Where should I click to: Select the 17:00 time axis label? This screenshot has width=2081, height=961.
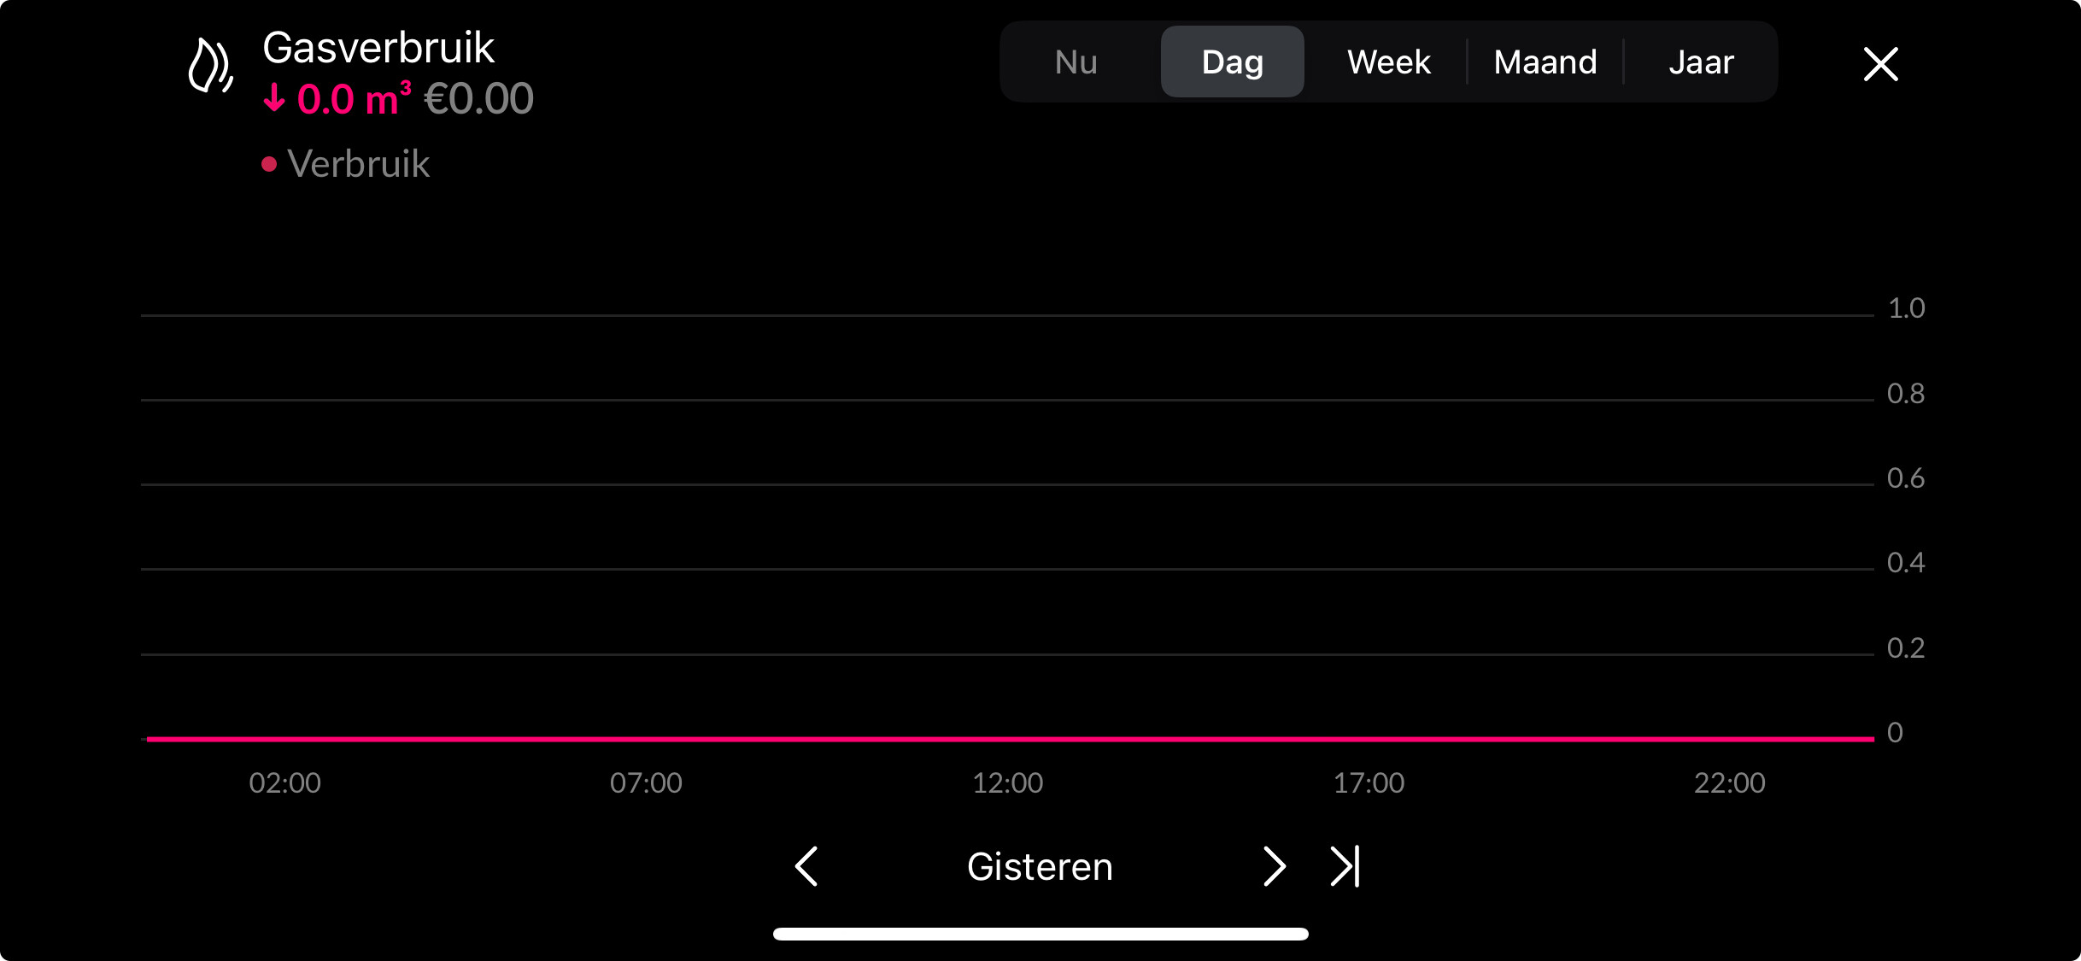coord(1369,782)
